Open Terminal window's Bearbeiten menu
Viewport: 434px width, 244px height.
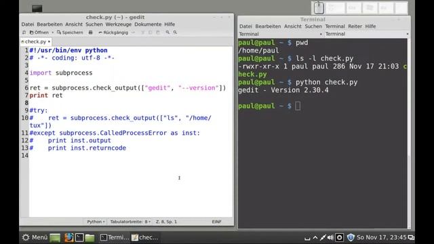268,26
